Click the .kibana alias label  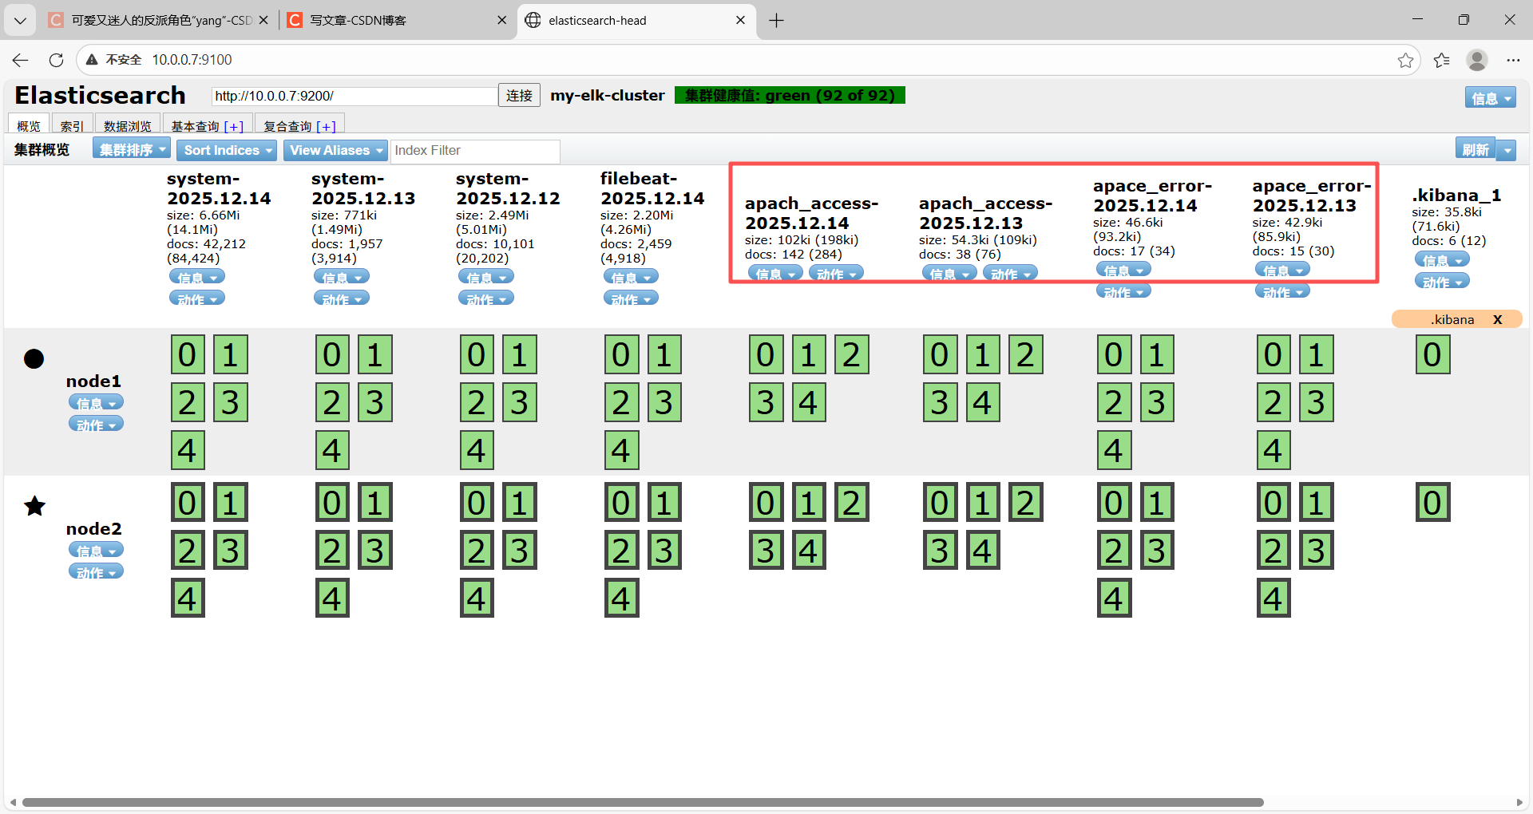[x=1452, y=319]
